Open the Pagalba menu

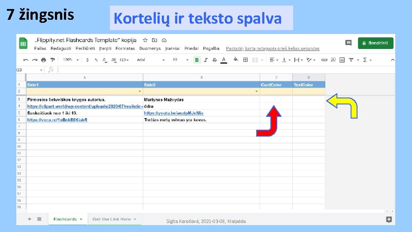tap(211, 49)
